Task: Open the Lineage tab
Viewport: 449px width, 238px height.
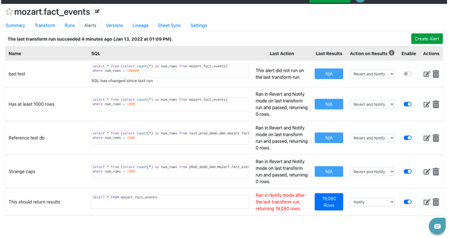Action: coord(140,25)
